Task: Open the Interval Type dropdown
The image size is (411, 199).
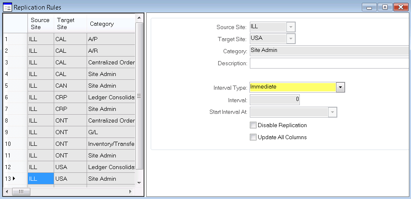Action: (x=340, y=87)
